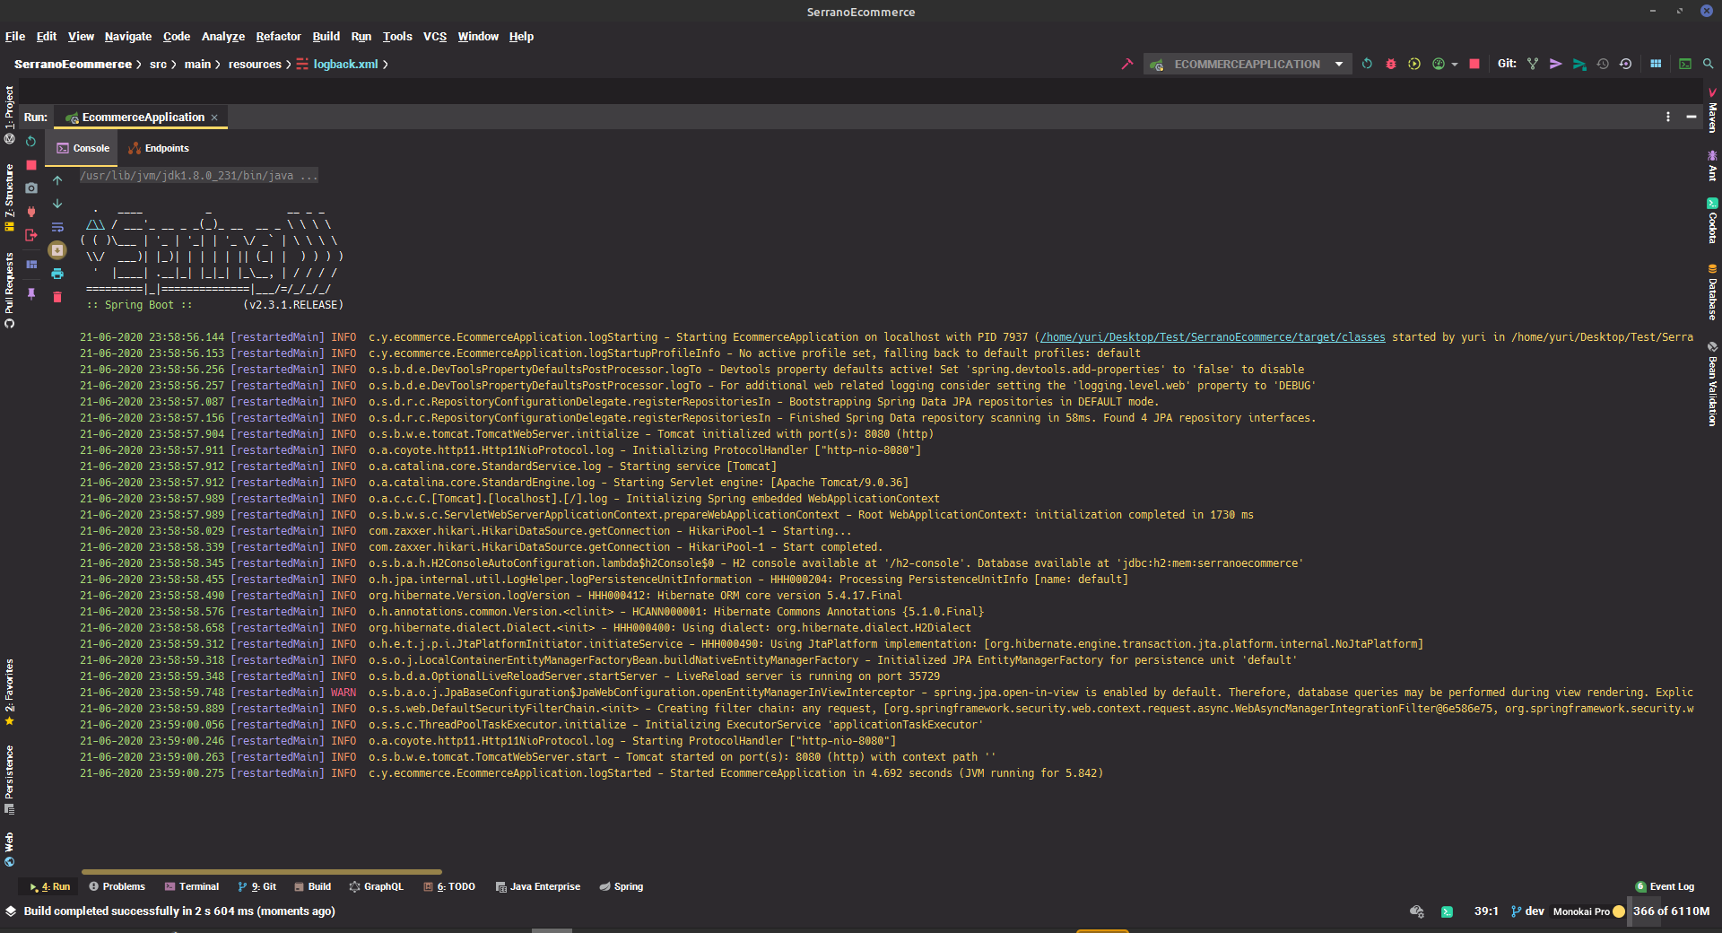1722x933 pixels.
Task: Toggle the Maven tool window
Action: pos(1712,110)
